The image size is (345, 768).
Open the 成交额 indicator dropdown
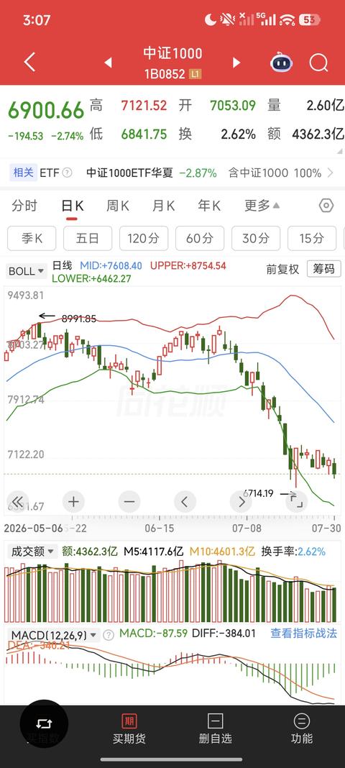[32, 552]
